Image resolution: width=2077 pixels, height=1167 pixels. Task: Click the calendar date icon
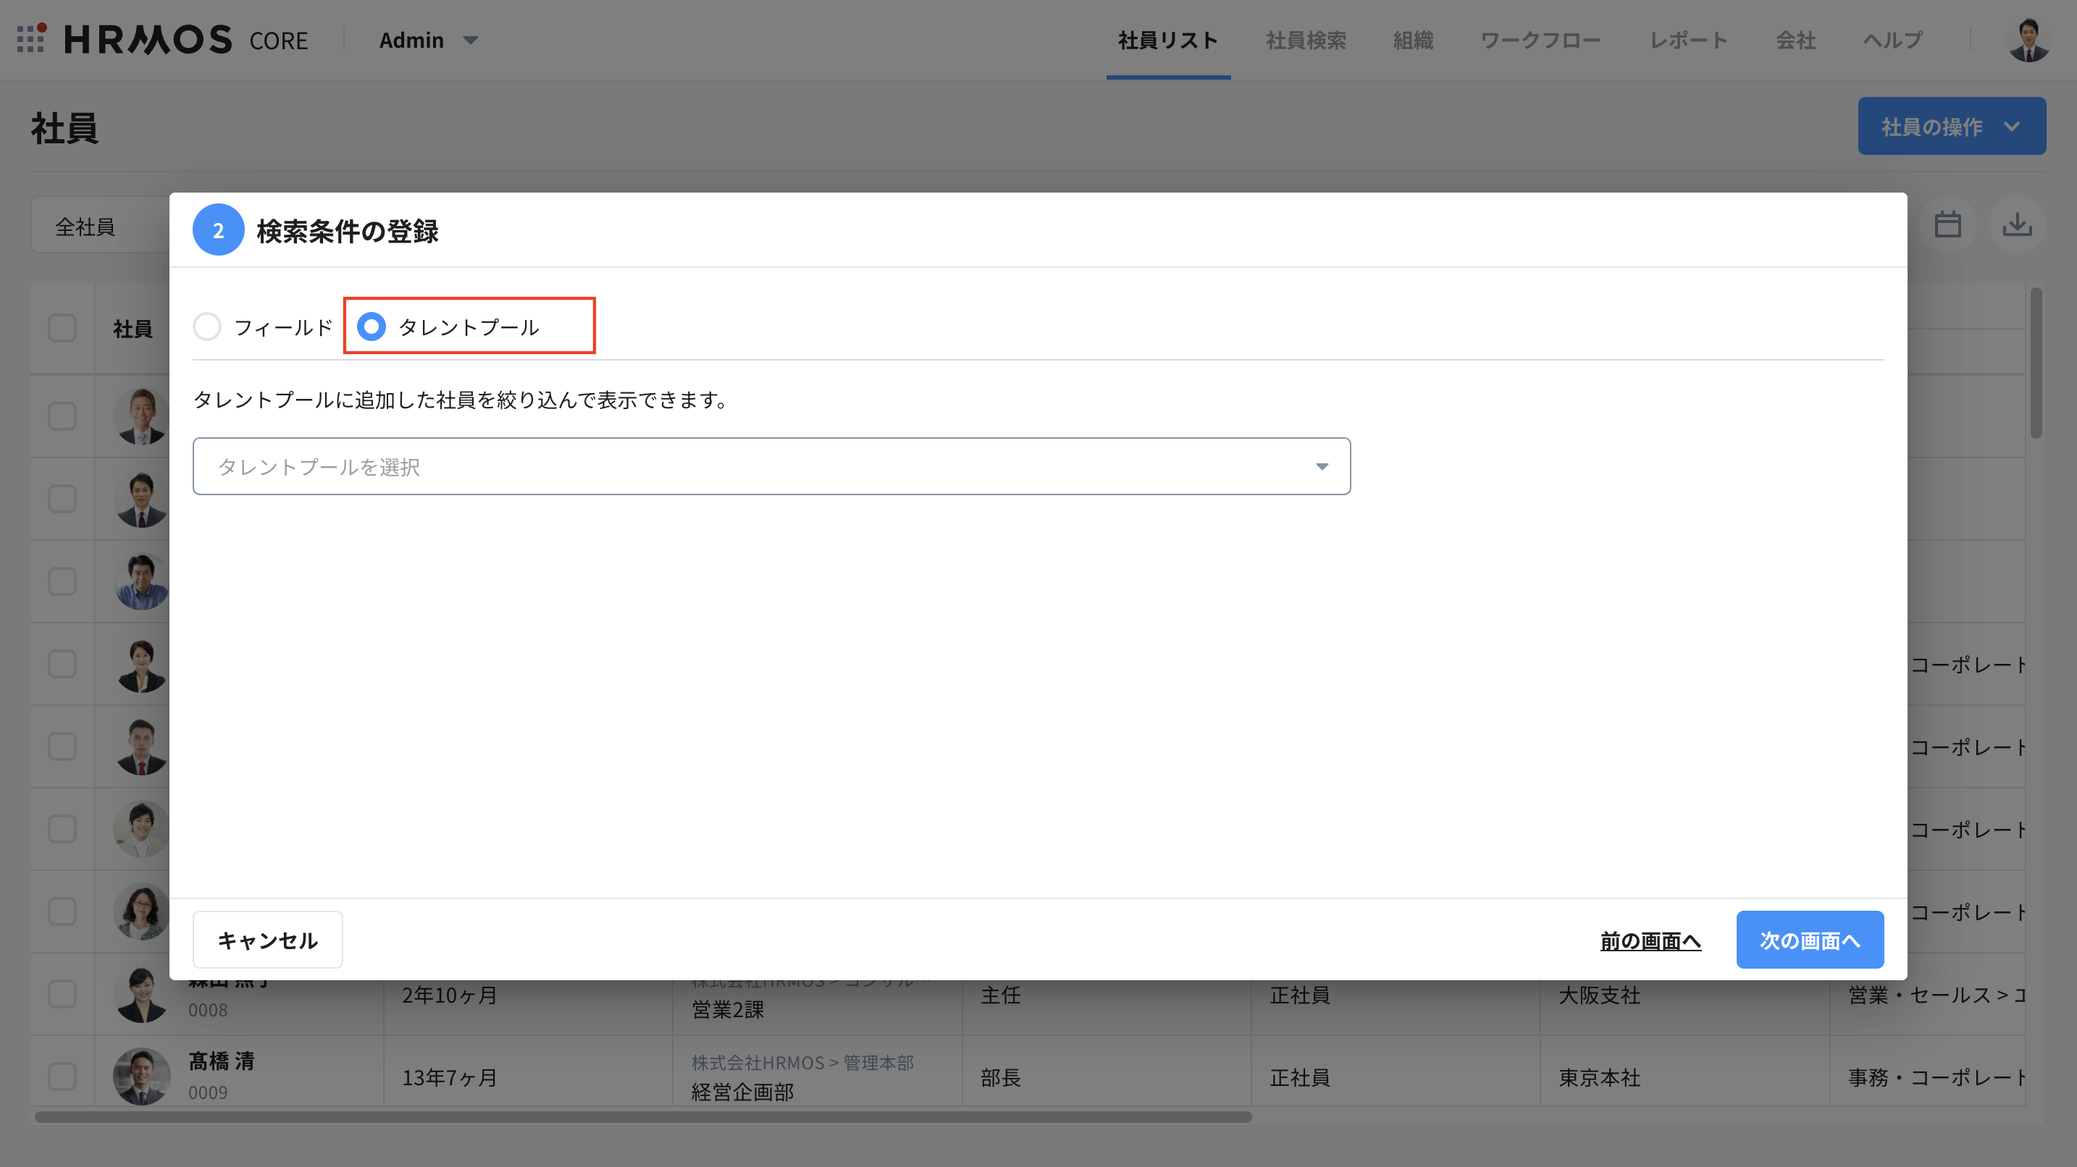pyautogui.click(x=1947, y=225)
